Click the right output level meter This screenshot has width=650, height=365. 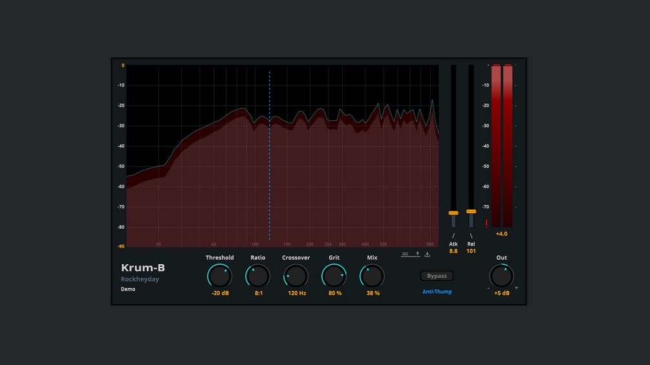point(508,145)
